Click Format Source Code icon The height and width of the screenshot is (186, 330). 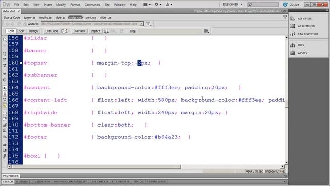pyautogui.click(x=5, y=156)
